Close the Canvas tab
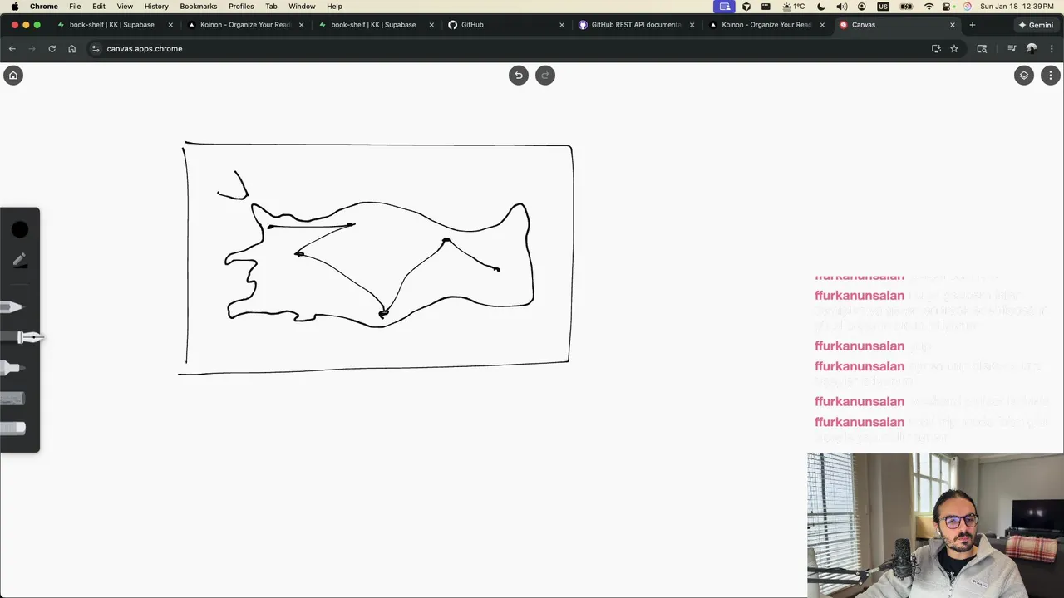The image size is (1064, 598). click(x=953, y=25)
